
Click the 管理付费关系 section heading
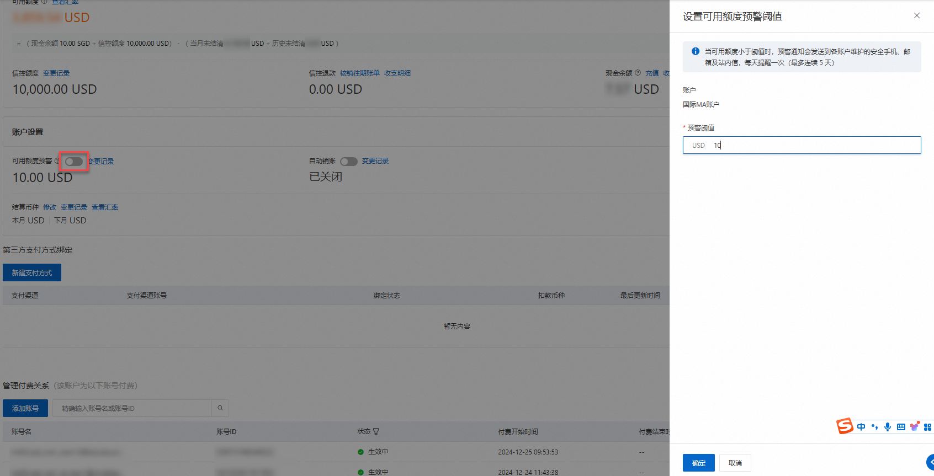pyautogui.click(x=26, y=386)
